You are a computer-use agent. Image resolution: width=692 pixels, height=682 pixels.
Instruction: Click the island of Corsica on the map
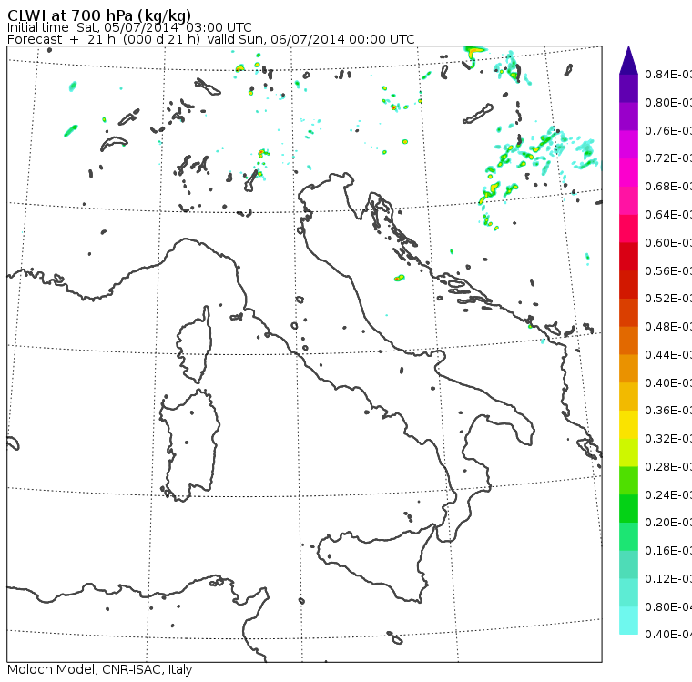point(194,344)
